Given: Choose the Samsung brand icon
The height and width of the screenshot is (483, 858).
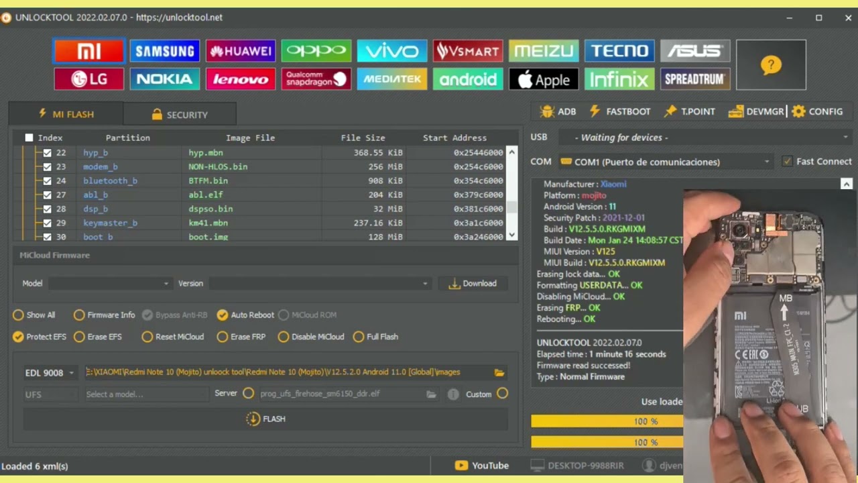Looking at the screenshot, I should click(165, 51).
